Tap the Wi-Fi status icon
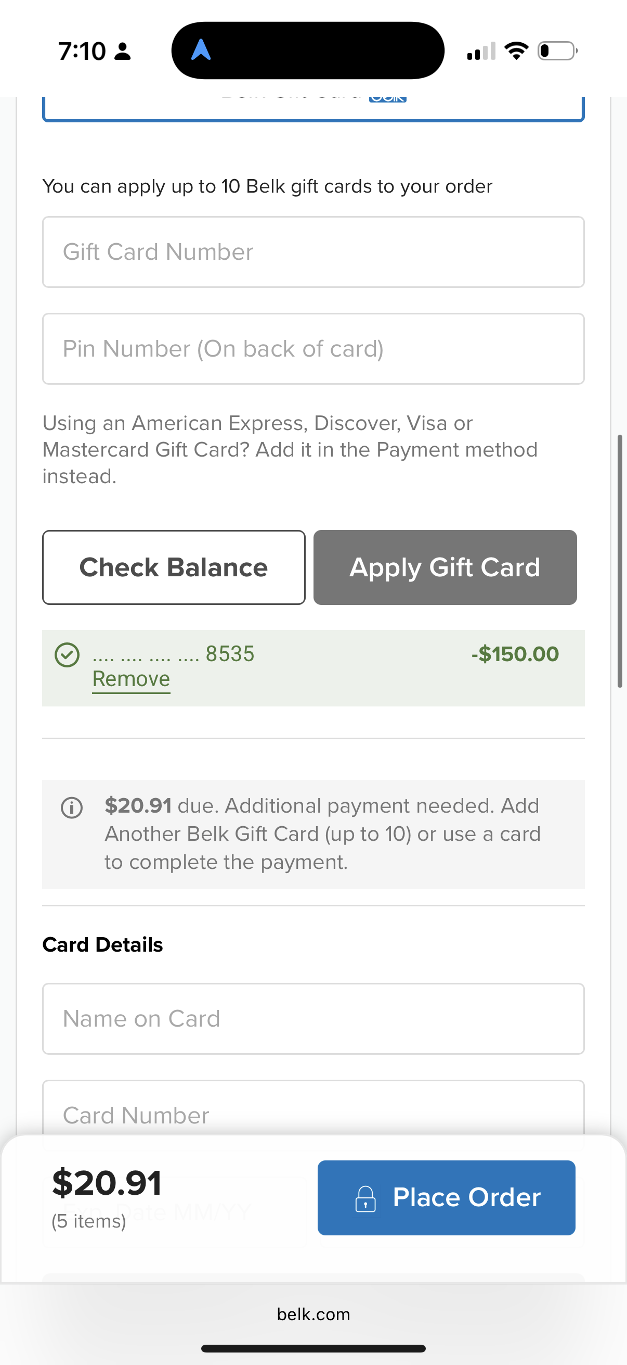The width and height of the screenshot is (627, 1365). [x=516, y=51]
